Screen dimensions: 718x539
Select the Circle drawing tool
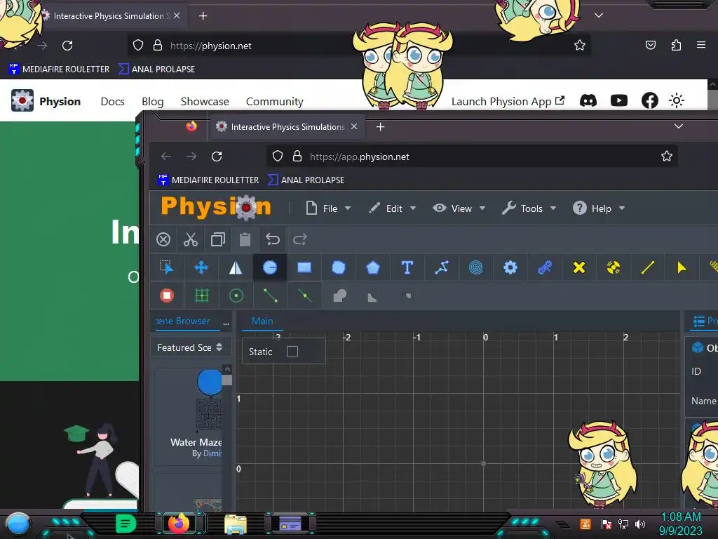(x=270, y=267)
